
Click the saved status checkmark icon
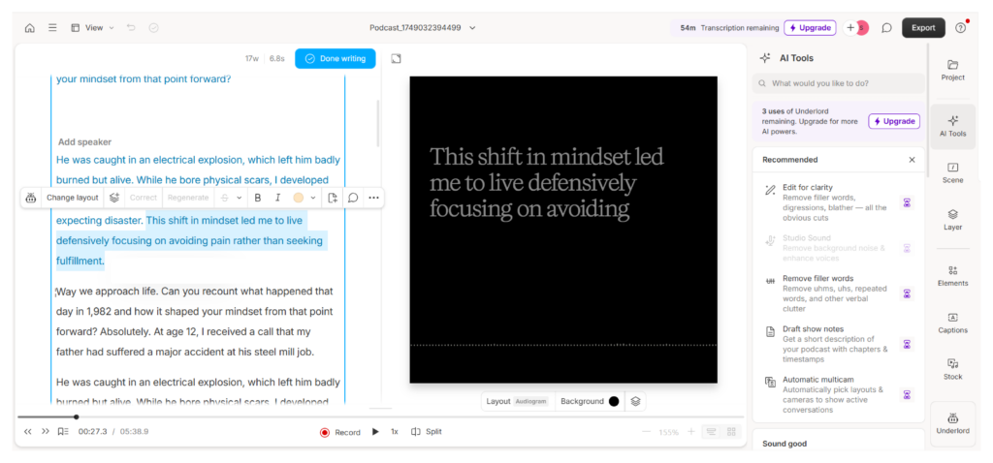pos(153,28)
